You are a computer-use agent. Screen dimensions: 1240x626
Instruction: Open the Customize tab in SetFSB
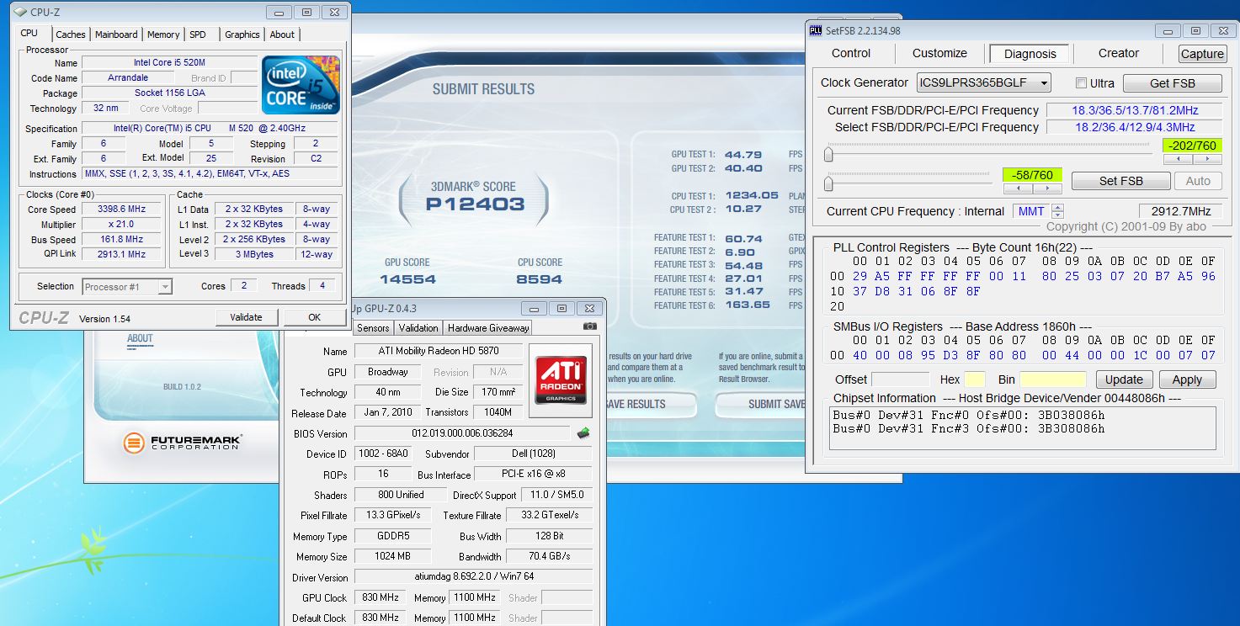(939, 53)
